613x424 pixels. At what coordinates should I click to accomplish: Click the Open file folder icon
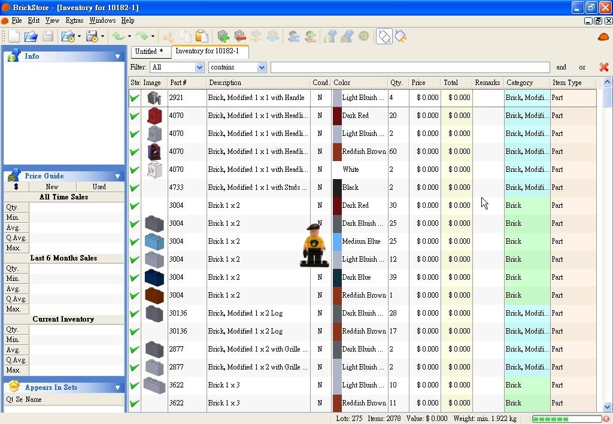pyautogui.click(x=31, y=37)
